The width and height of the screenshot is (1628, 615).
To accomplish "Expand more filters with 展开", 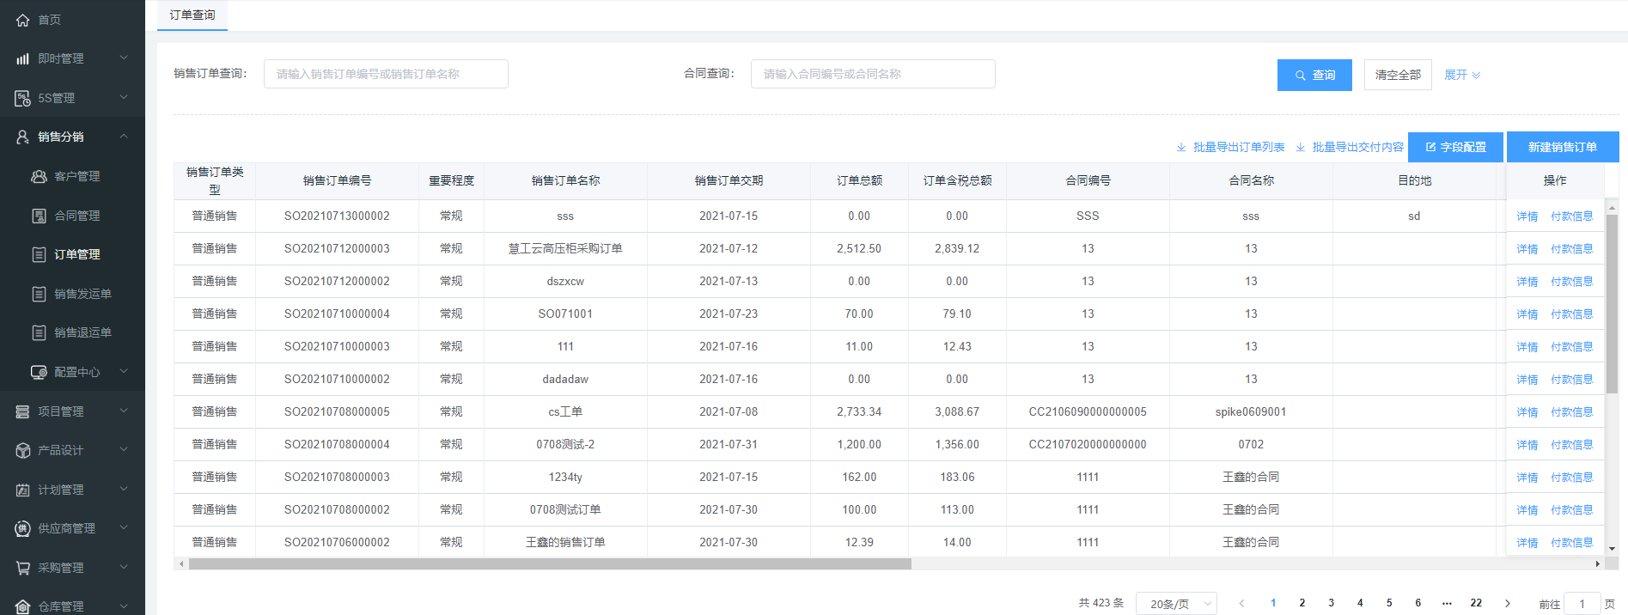I will coord(1461,75).
